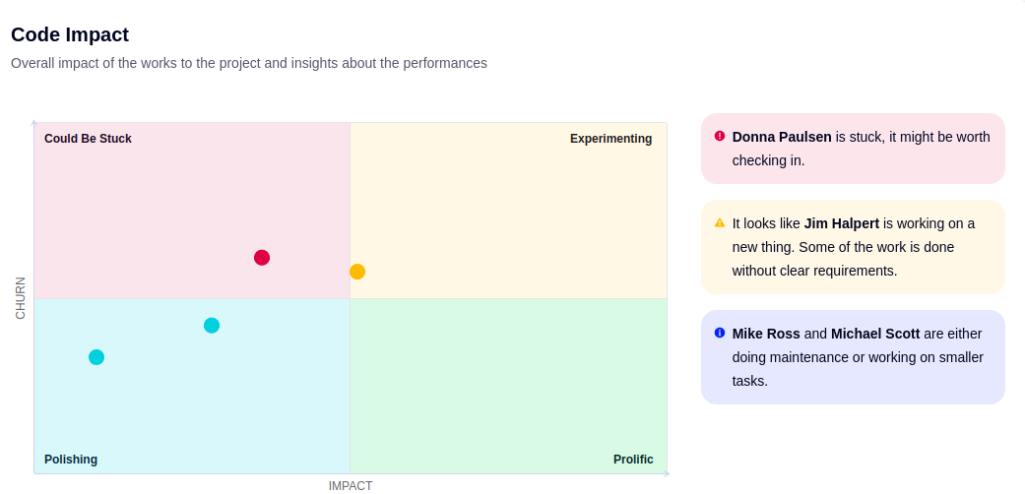Image resolution: width=1025 pixels, height=494 pixels.
Task: Select the upper cyan point in Polishing
Action: (211, 326)
